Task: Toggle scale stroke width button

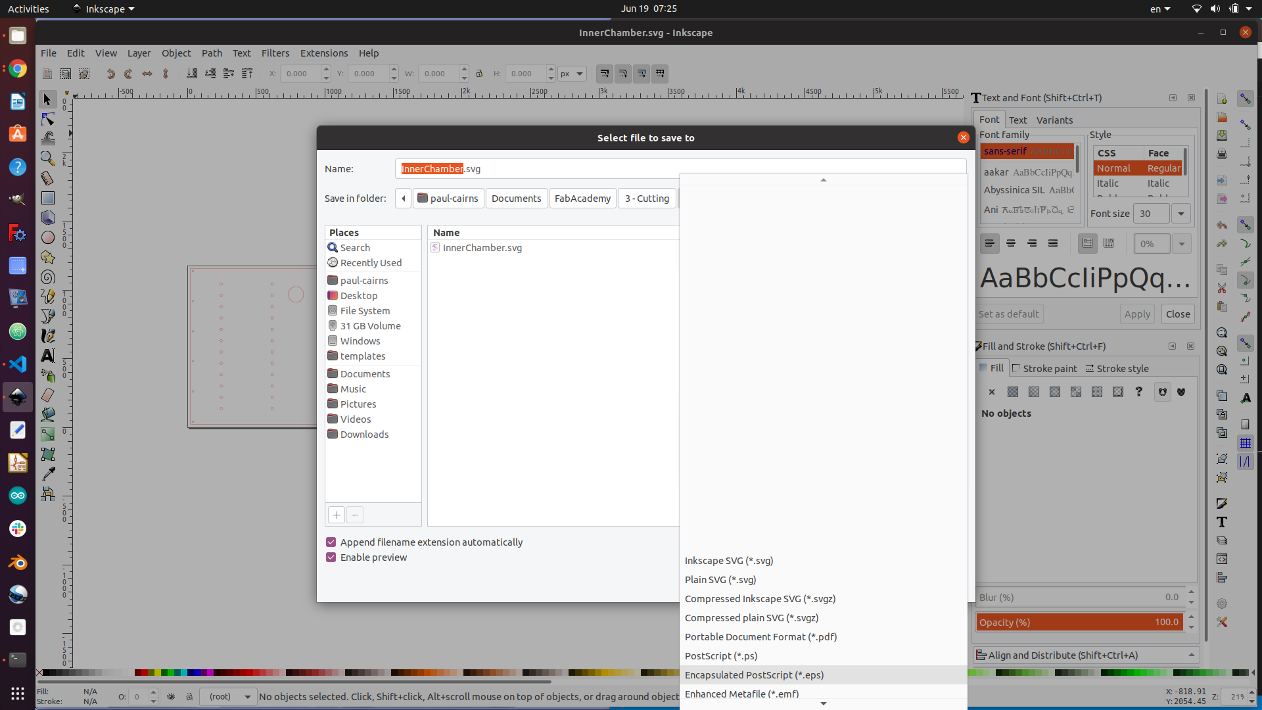Action: 605,74
